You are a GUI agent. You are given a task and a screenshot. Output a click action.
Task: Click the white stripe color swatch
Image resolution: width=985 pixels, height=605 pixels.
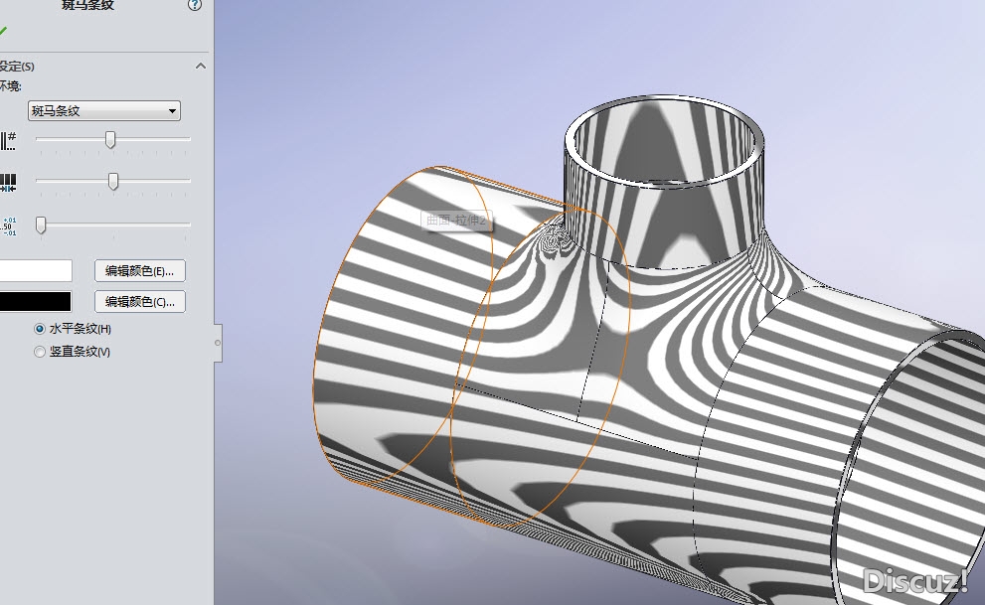pos(35,271)
